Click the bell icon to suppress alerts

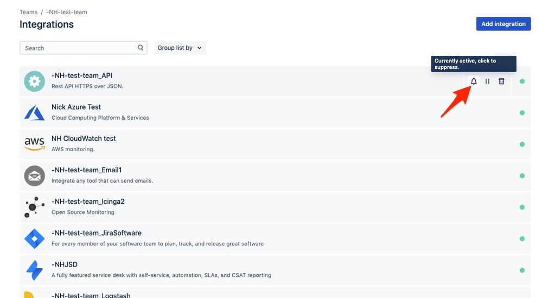pyautogui.click(x=474, y=81)
